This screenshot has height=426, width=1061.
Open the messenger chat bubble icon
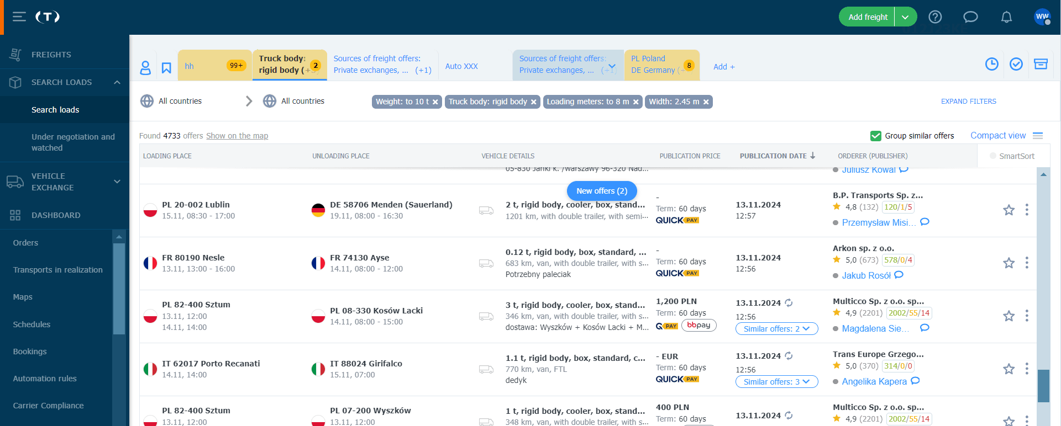(970, 17)
